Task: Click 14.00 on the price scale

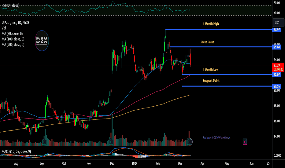Action: tap(277, 137)
